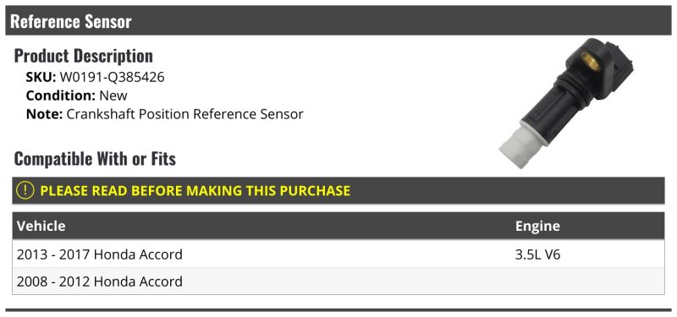This screenshot has height=317, width=677.
Task: Select the 2008 - 2012 Honda Accord row
Action: (338, 281)
